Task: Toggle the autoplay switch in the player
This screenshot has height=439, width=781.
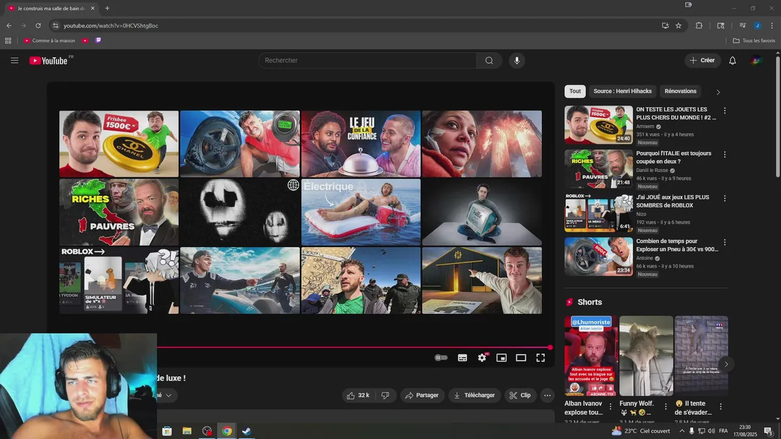Action: tap(441, 358)
